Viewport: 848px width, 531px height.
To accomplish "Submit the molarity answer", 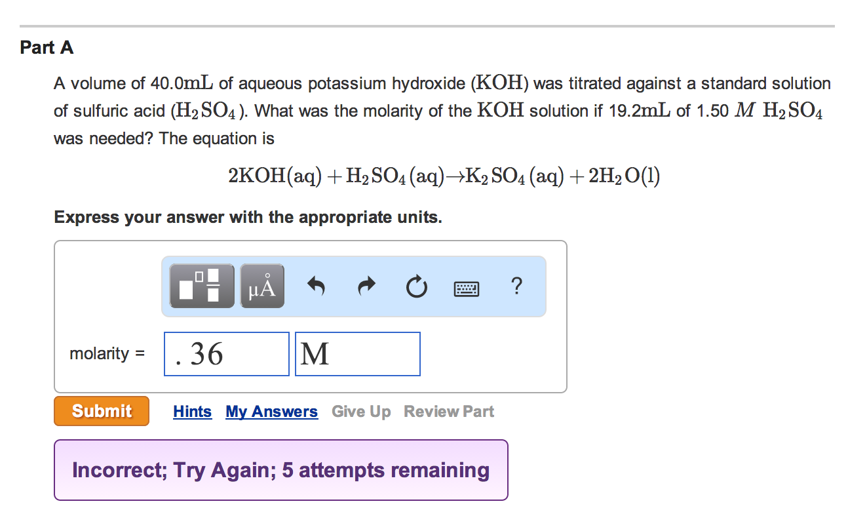I will 102,411.
